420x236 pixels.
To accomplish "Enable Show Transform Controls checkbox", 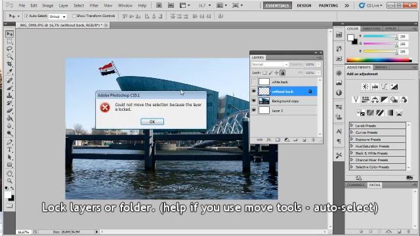I will tap(74, 16).
